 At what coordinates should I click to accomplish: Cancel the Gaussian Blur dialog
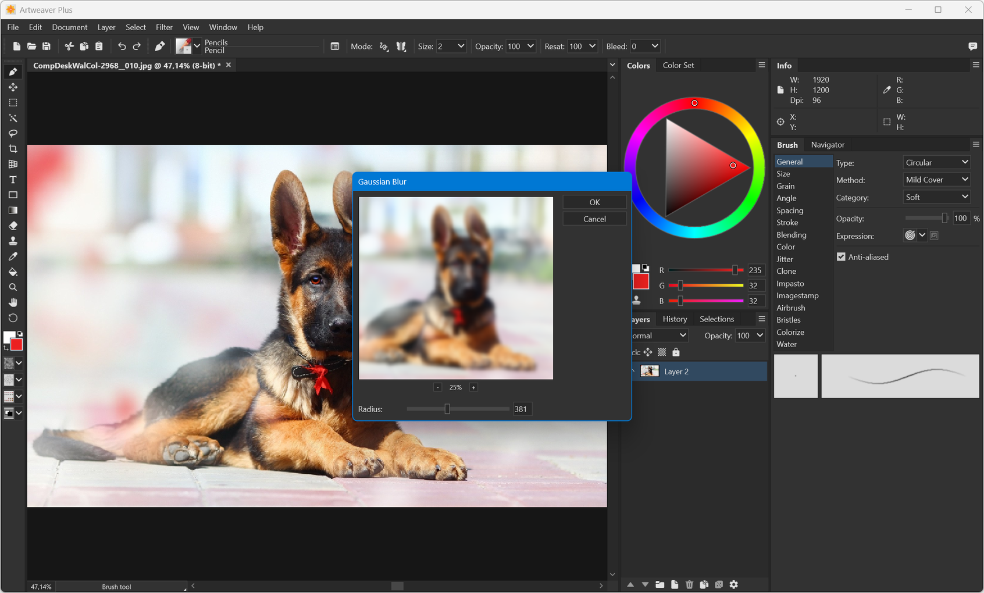pyautogui.click(x=594, y=219)
